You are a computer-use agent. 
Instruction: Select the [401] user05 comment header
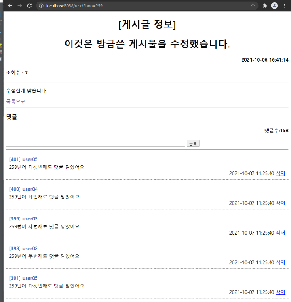click(23, 159)
